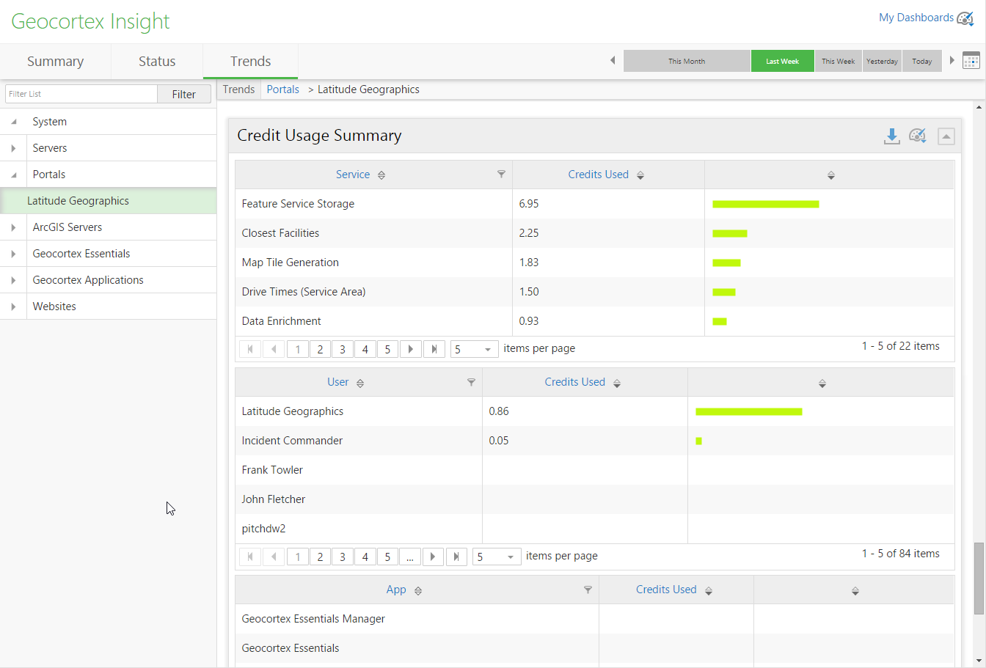Sort by Service column header

pyautogui.click(x=353, y=175)
